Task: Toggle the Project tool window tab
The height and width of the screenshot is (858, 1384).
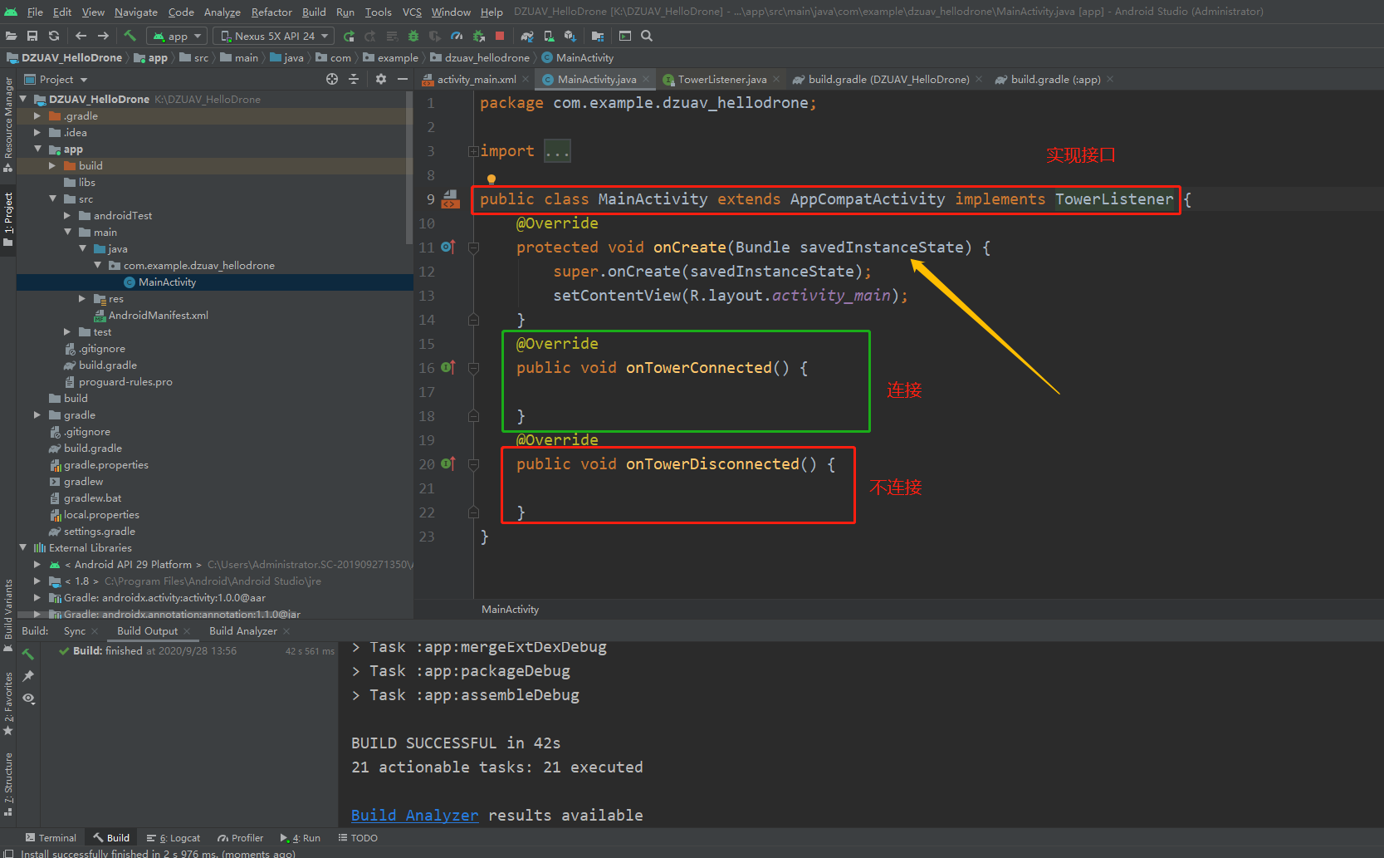Action: click(x=8, y=219)
